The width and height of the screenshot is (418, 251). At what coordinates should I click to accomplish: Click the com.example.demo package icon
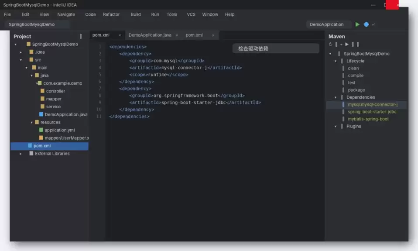(x=40, y=83)
